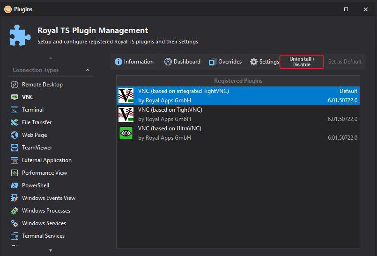The width and height of the screenshot is (377, 256).
Task: Select the Windows Processes gear icon
Action: click(14, 211)
